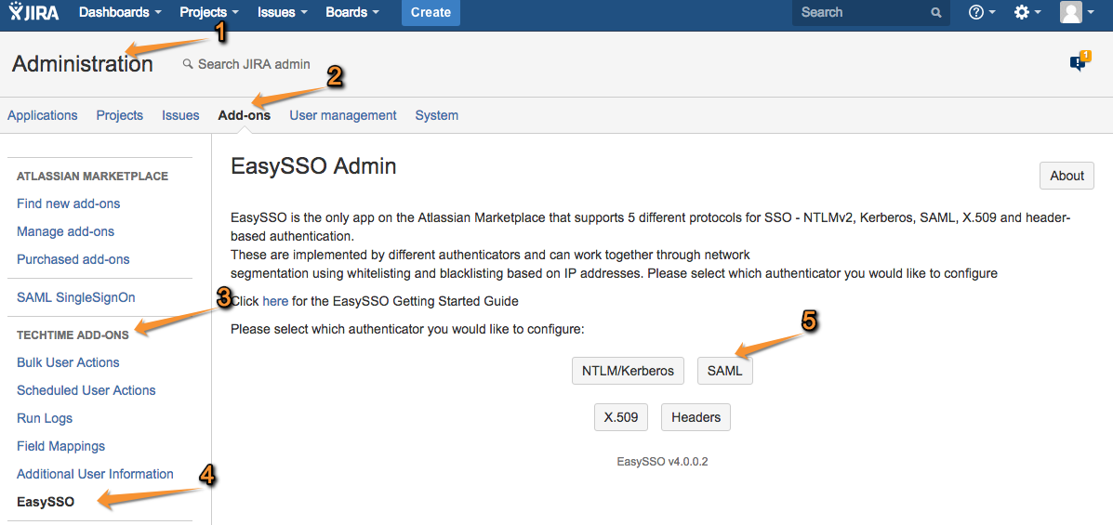Open the Boards dropdown menu

click(352, 12)
